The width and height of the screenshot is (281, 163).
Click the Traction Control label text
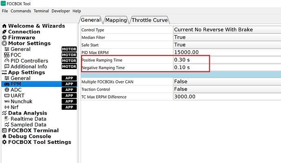(96, 89)
